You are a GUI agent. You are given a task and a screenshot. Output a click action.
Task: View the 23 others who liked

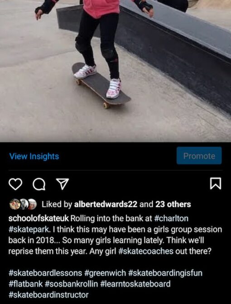pos(173,204)
